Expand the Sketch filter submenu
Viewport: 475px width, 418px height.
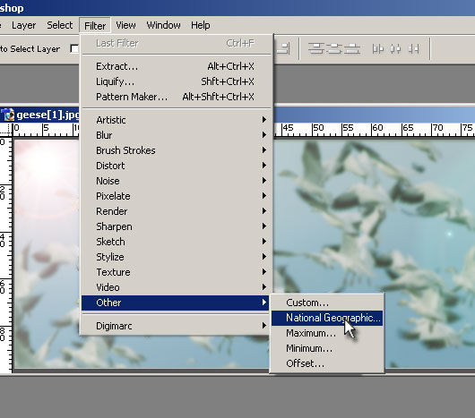tap(176, 242)
